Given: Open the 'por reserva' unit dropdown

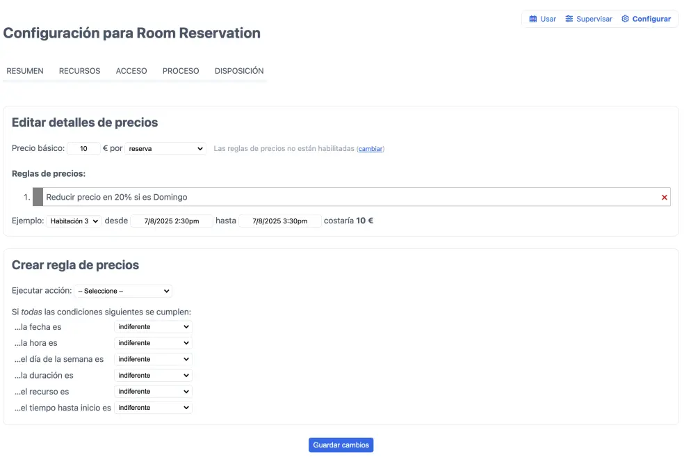Looking at the screenshot, I should [165, 148].
